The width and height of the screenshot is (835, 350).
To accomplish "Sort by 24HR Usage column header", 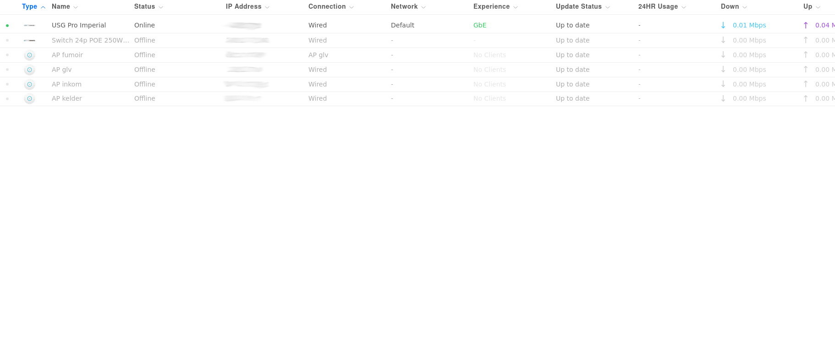I will coord(658,7).
